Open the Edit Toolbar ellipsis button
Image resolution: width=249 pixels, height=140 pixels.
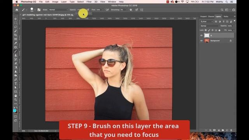(16, 104)
